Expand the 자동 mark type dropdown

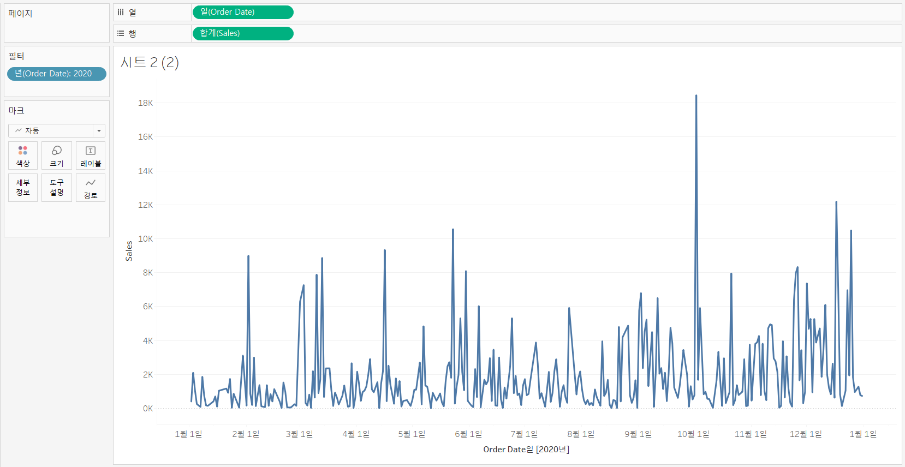point(57,131)
